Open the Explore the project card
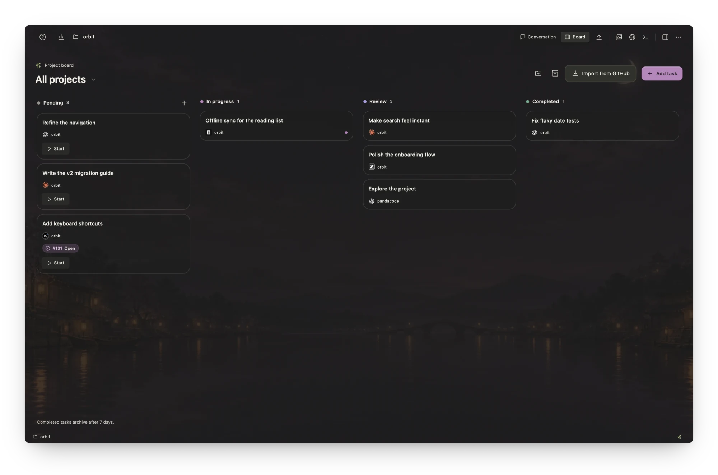This screenshot has width=718, height=475. coord(439,194)
